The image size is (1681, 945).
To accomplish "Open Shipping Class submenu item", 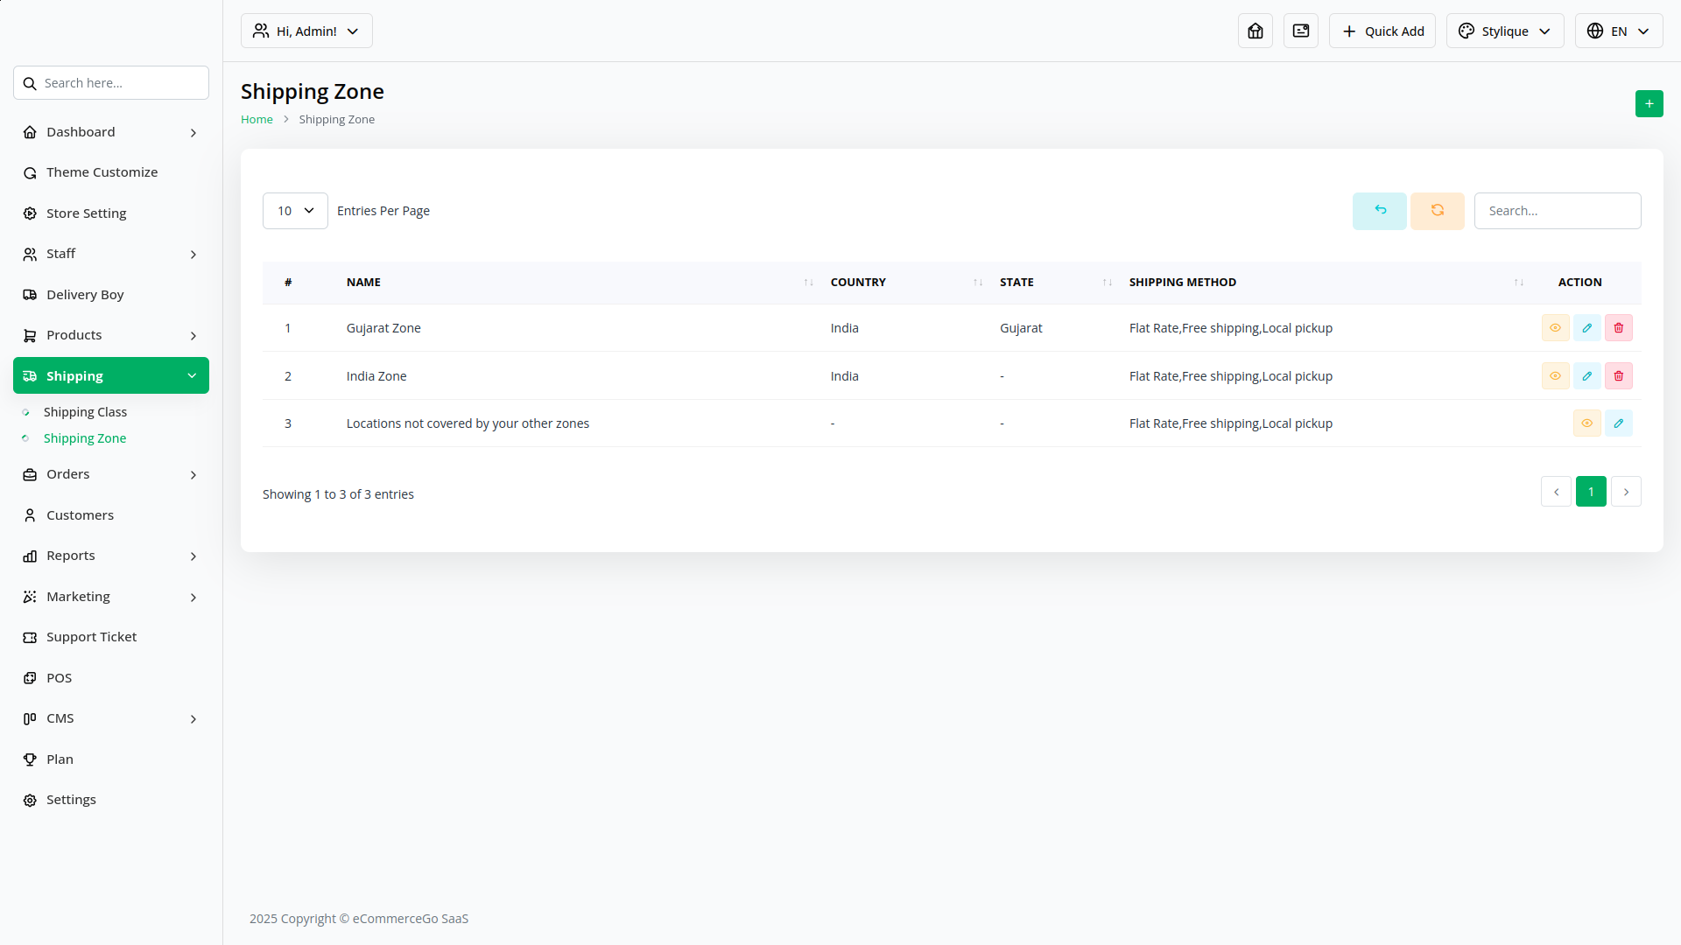I will coord(85,412).
